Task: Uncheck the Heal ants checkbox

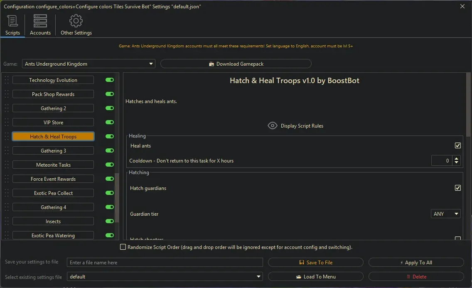Action: pyautogui.click(x=457, y=146)
